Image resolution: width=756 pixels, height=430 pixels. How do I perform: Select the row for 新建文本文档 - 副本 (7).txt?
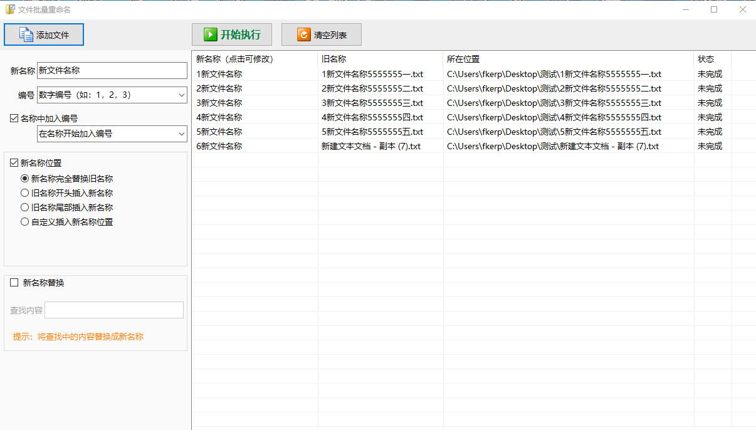[x=371, y=146]
